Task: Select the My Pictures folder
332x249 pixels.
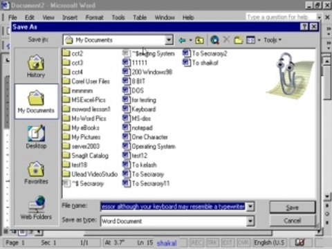Action: 82,137
